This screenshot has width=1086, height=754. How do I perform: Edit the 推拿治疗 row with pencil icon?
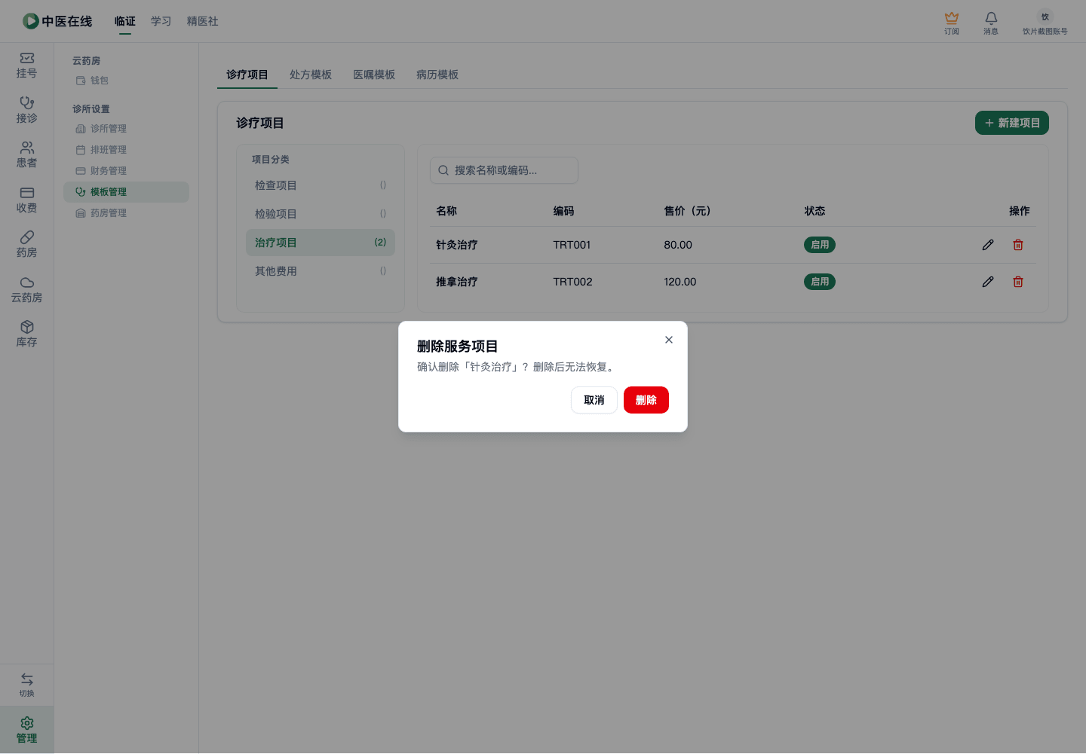pos(988,282)
